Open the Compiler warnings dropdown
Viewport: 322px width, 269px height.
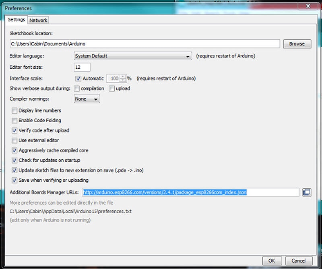[86, 99]
